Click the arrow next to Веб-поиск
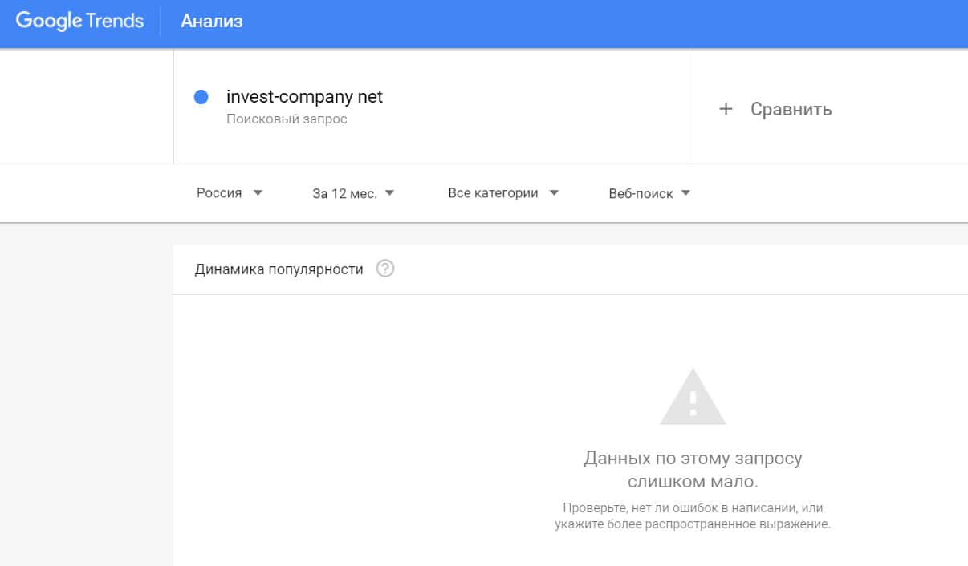This screenshot has height=566, width=968. click(x=685, y=193)
